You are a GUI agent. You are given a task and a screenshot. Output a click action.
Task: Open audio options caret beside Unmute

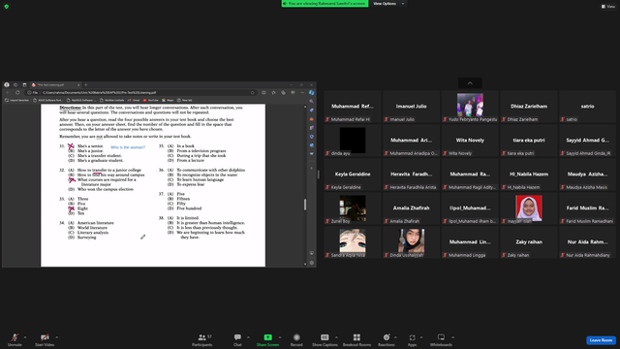click(25, 337)
